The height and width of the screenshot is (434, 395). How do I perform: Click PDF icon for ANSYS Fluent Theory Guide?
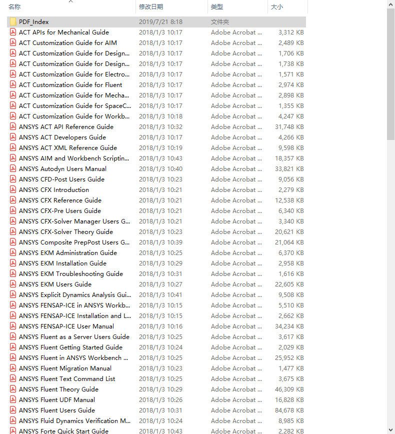pos(13,389)
